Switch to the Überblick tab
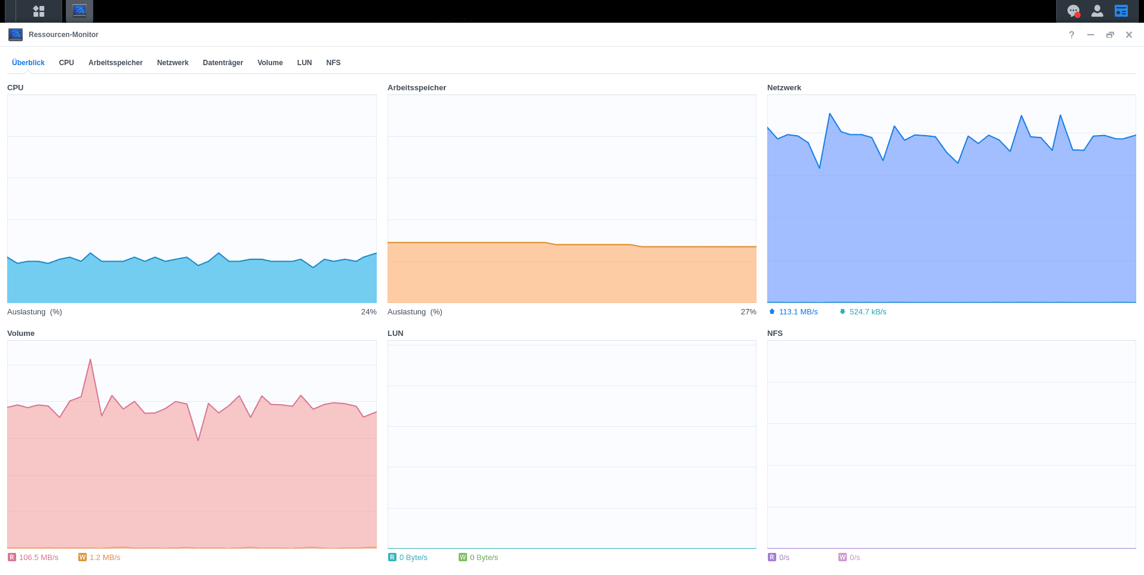Viewport: 1144px width, 575px height. click(x=28, y=63)
